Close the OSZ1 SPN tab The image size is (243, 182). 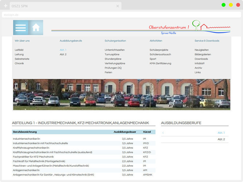click(x=118, y=6)
